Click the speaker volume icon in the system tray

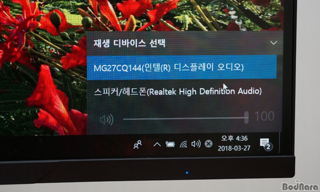196,144
